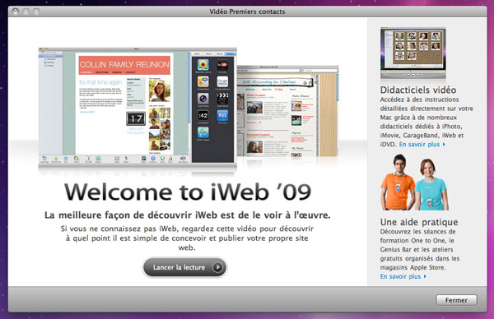This screenshot has width=494, height=319.
Task: Click the play arrow icon in Lancer la lecture
Action: coord(217,267)
